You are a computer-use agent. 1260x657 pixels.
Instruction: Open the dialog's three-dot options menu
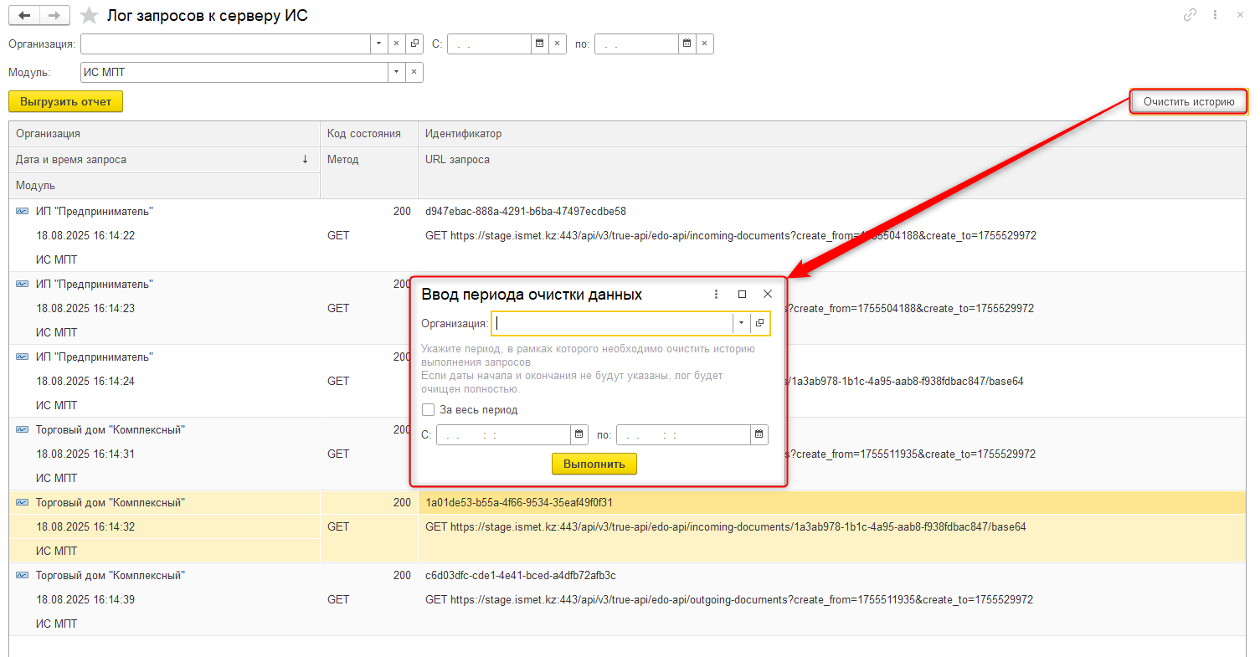pyautogui.click(x=716, y=295)
